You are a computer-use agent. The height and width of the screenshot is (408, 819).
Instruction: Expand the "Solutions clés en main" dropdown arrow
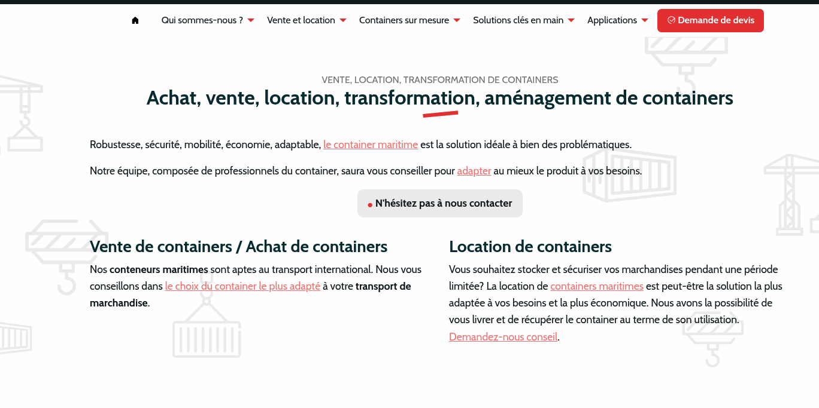coord(571,20)
